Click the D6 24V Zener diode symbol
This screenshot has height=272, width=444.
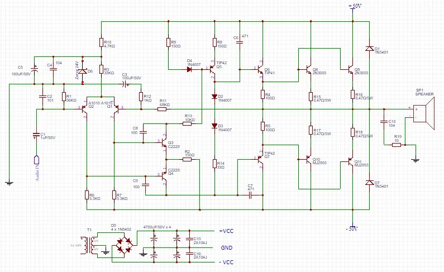[x=83, y=71]
